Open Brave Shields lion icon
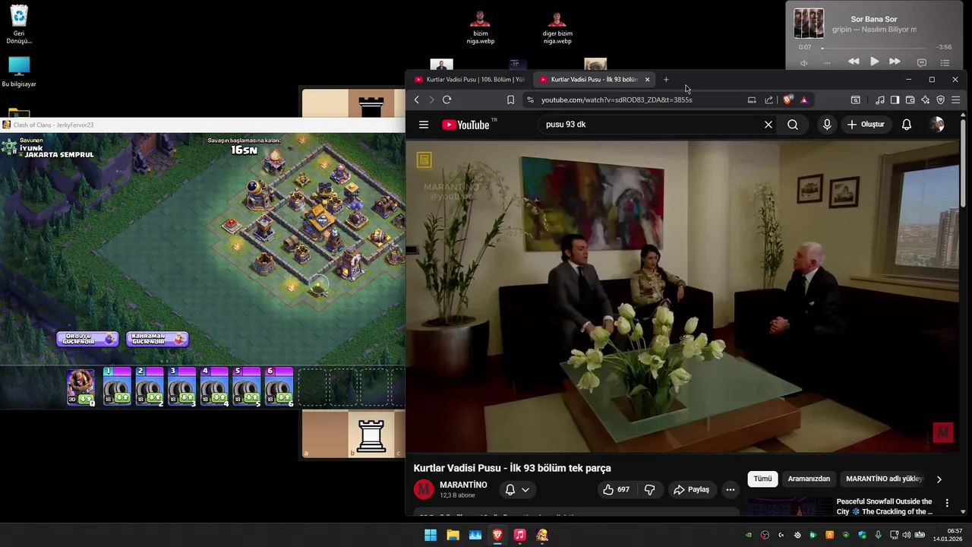972x547 pixels. [788, 100]
